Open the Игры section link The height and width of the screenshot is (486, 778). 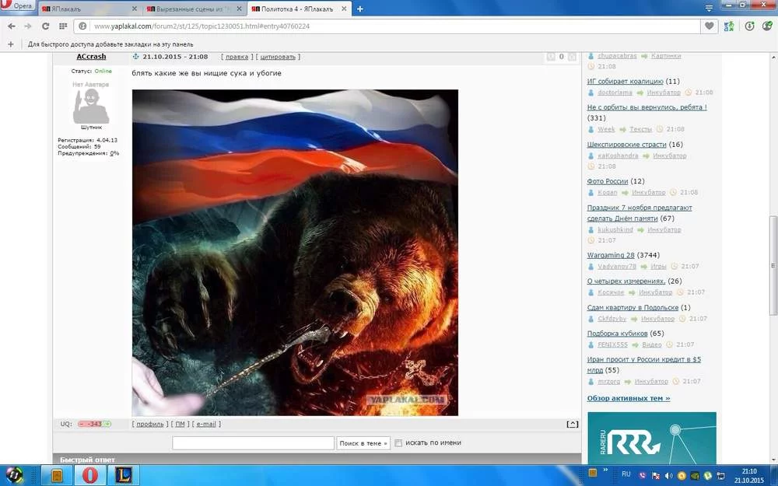tap(658, 266)
